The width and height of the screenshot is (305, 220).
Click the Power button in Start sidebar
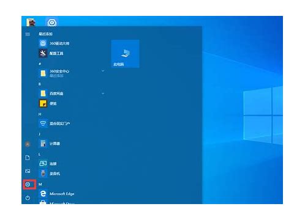(28, 198)
